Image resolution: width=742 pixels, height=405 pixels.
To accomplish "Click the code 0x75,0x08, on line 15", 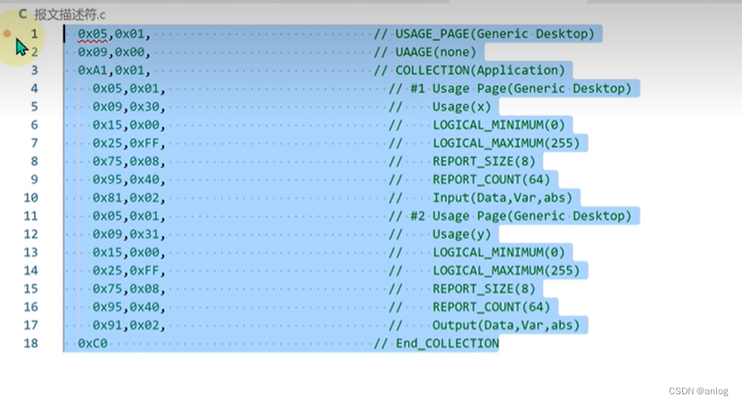I will pyautogui.click(x=128, y=289).
